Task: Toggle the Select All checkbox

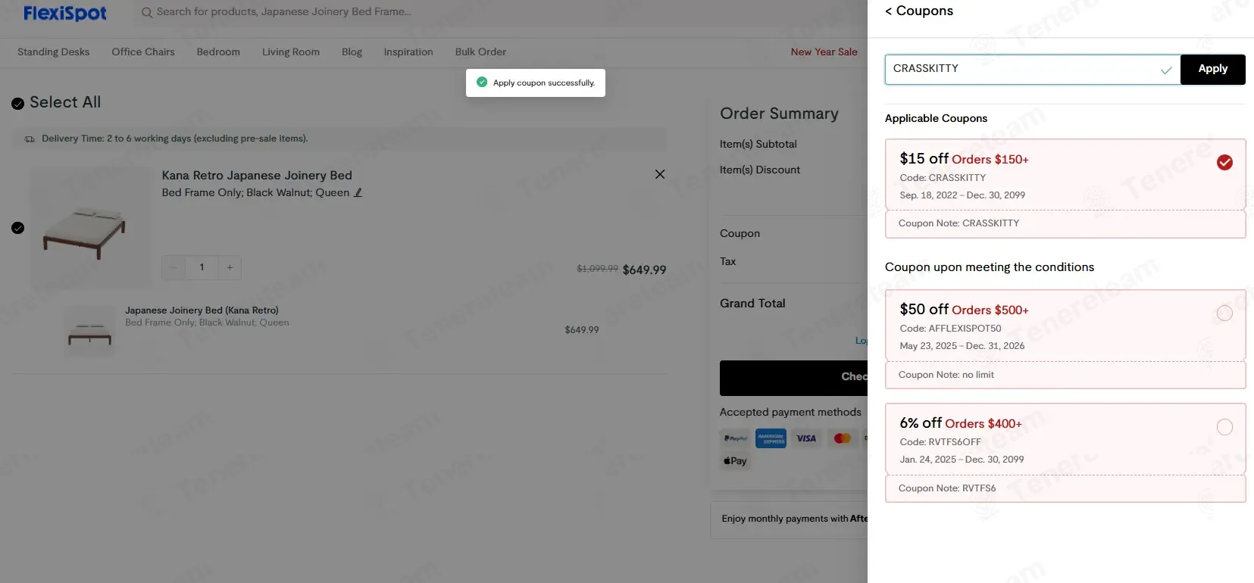Action: (18, 104)
